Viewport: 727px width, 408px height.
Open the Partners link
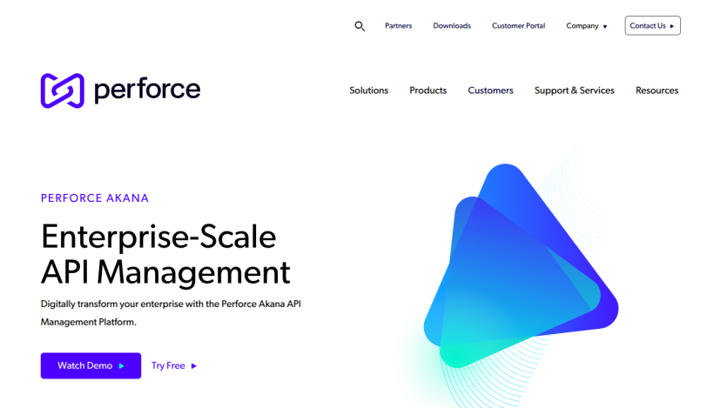(398, 26)
